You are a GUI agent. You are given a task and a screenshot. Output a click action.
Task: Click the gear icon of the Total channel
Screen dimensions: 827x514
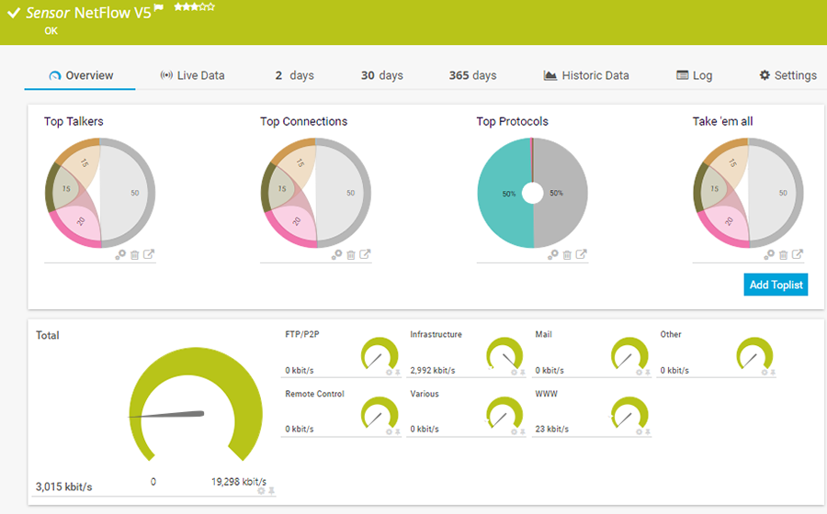pos(261,491)
